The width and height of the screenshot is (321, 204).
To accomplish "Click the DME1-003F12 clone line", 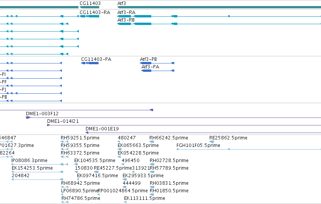I will pos(174,118).
